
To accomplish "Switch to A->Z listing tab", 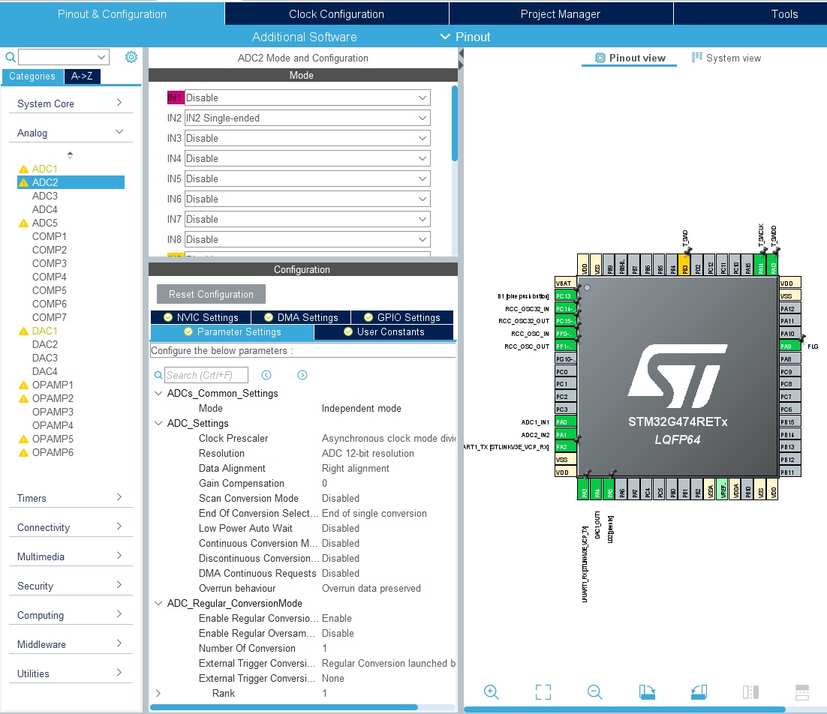I will (82, 76).
